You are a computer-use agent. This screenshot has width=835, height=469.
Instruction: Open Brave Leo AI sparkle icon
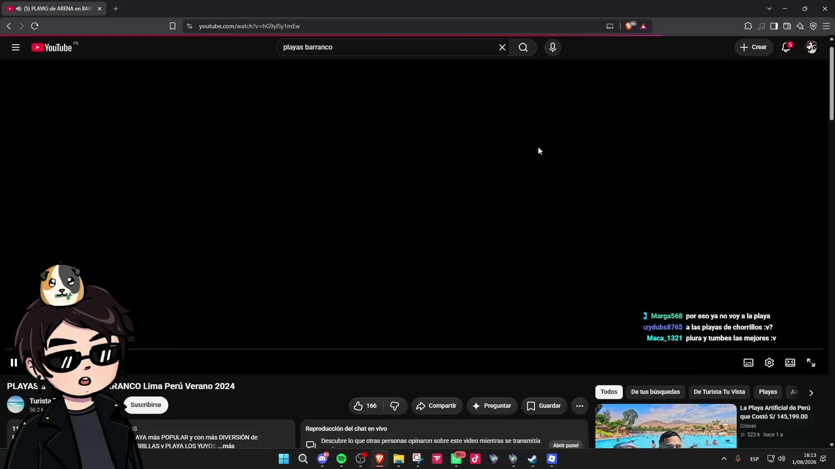pos(800,26)
